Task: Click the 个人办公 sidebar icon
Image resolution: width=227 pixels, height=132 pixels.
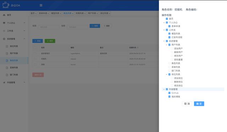Action: (4, 23)
